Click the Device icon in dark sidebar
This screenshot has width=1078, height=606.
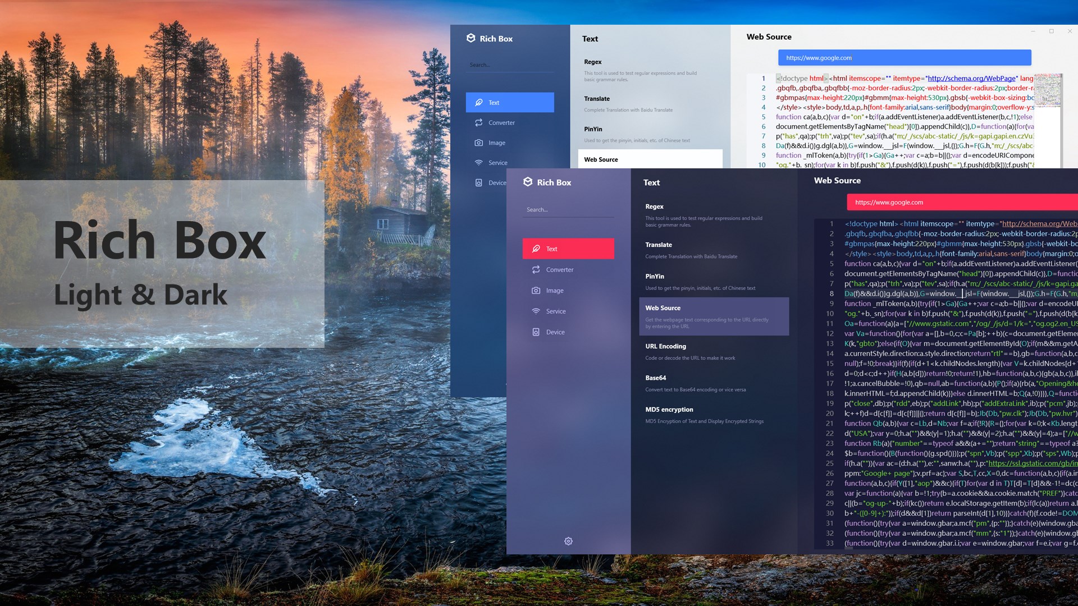(x=536, y=332)
